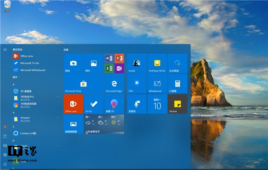Expand the Start menu hamburger button

(5, 49)
